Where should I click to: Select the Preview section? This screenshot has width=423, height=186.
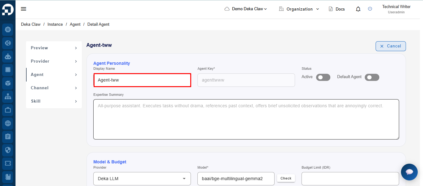[54, 48]
